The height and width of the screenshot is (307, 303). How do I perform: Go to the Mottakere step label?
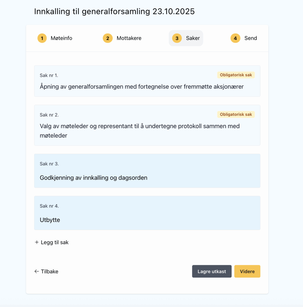pos(129,38)
